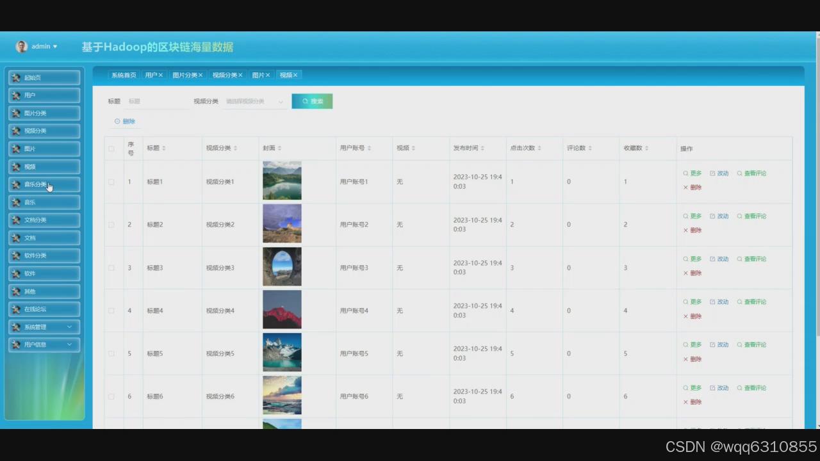
Task: Sort table by 用户账号 column arrows
Action: pyautogui.click(x=369, y=149)
